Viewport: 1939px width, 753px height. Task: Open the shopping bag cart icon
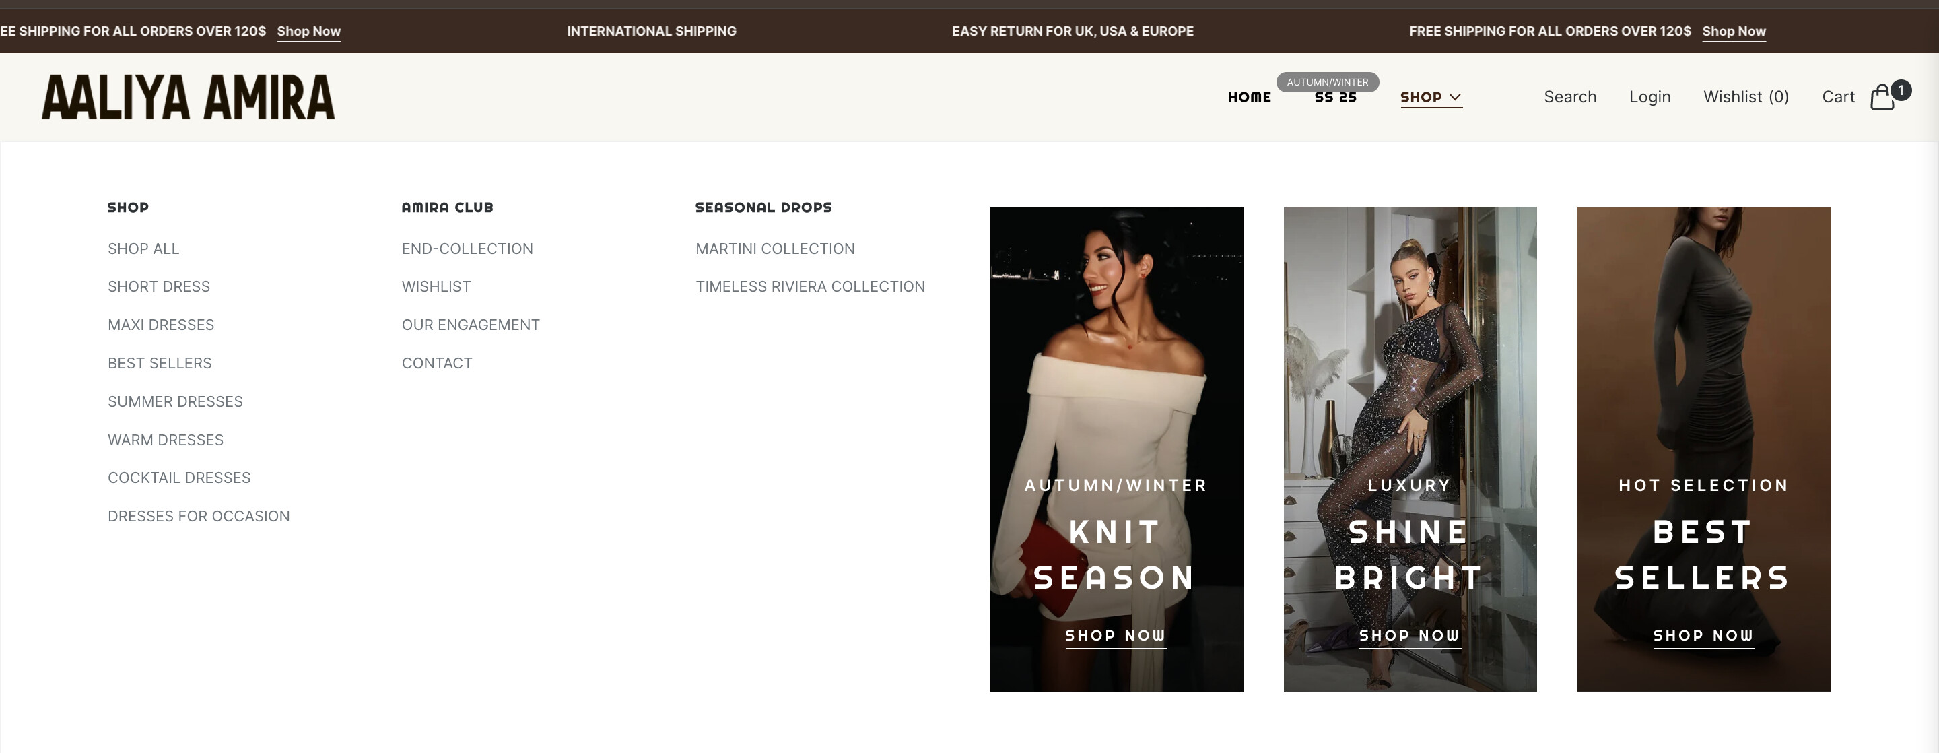1882,97
